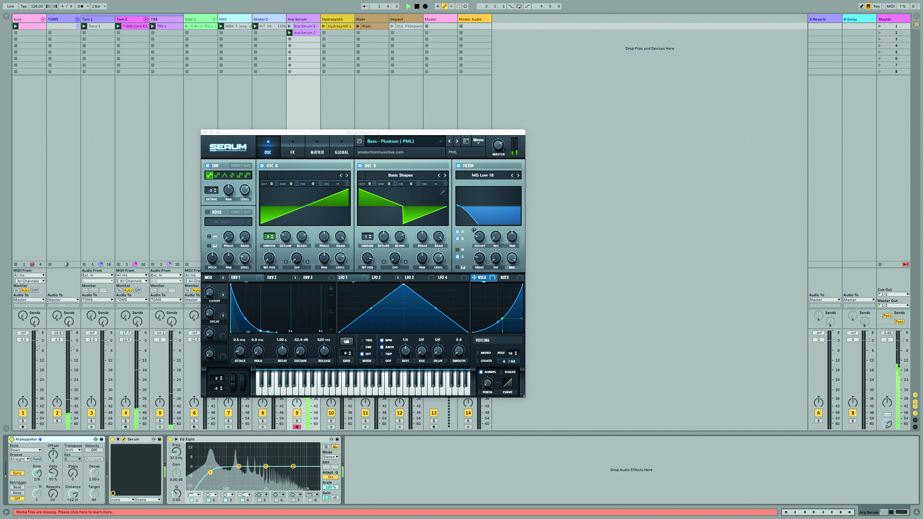Next filter type arrow beside MG Low 18
923x519 pixels.
518,176
